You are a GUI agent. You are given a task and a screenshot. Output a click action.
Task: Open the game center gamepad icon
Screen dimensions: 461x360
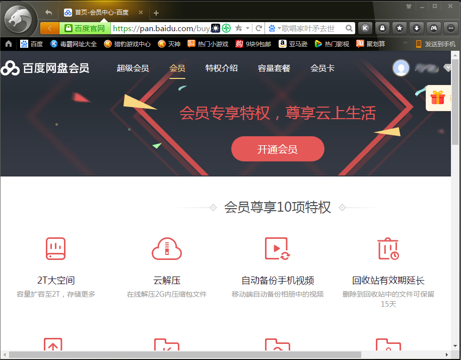(x=433, y=28)
